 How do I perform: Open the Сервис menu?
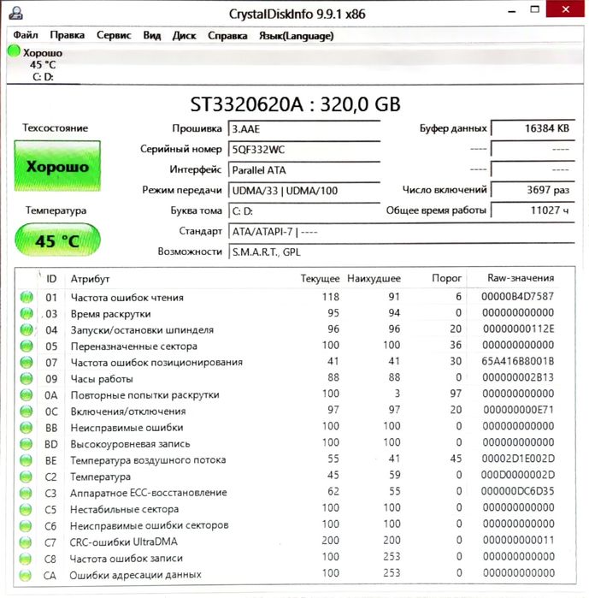(x=114, y=35)
